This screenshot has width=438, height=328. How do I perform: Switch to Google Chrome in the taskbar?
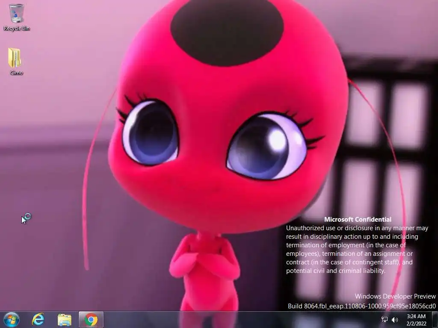91,319
